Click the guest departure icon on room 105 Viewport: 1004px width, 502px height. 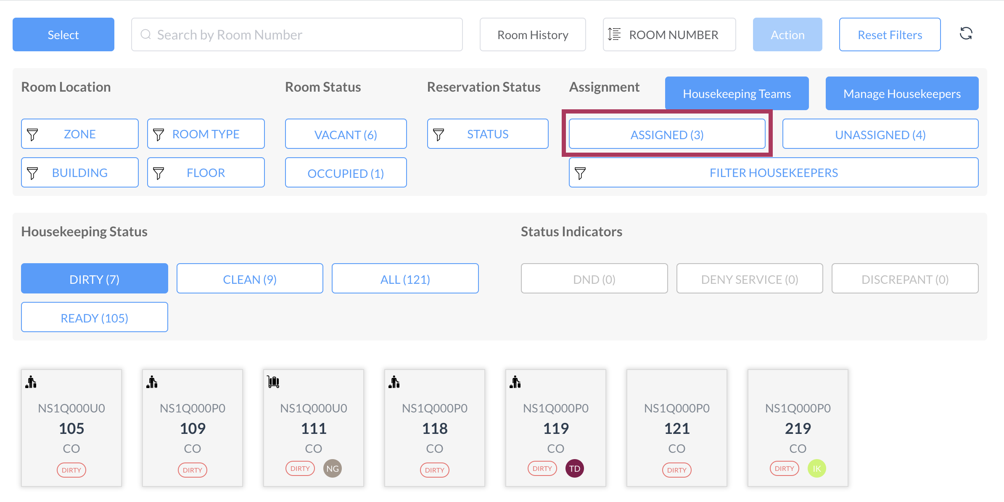[31, 382]
